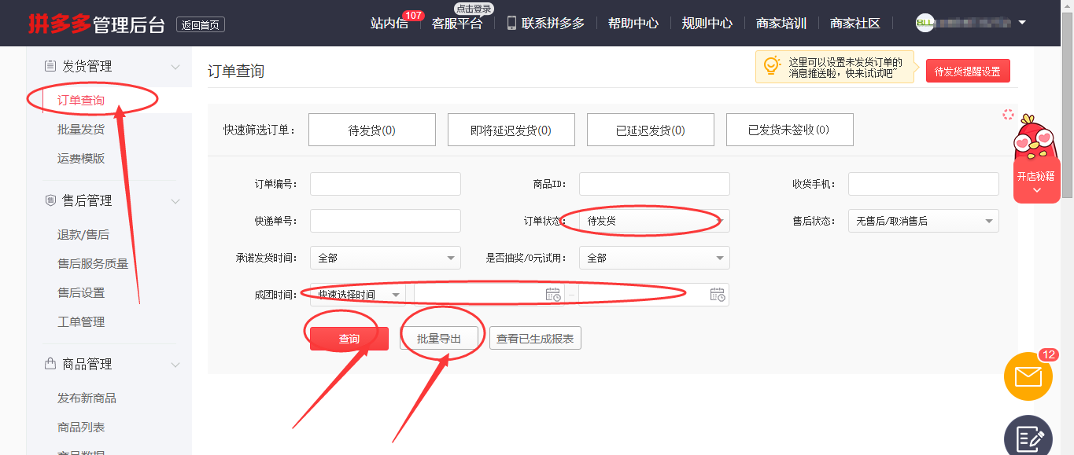
Task: Click the 成团时间 end date field
Action: (653, 295)
